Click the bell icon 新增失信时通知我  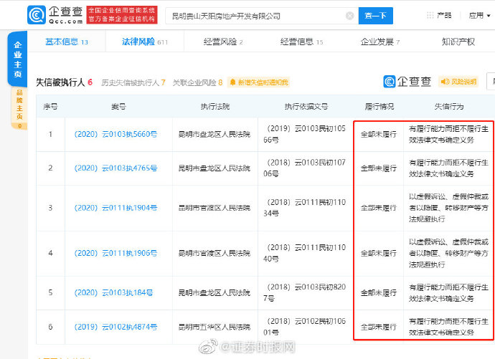click(232, 82)
